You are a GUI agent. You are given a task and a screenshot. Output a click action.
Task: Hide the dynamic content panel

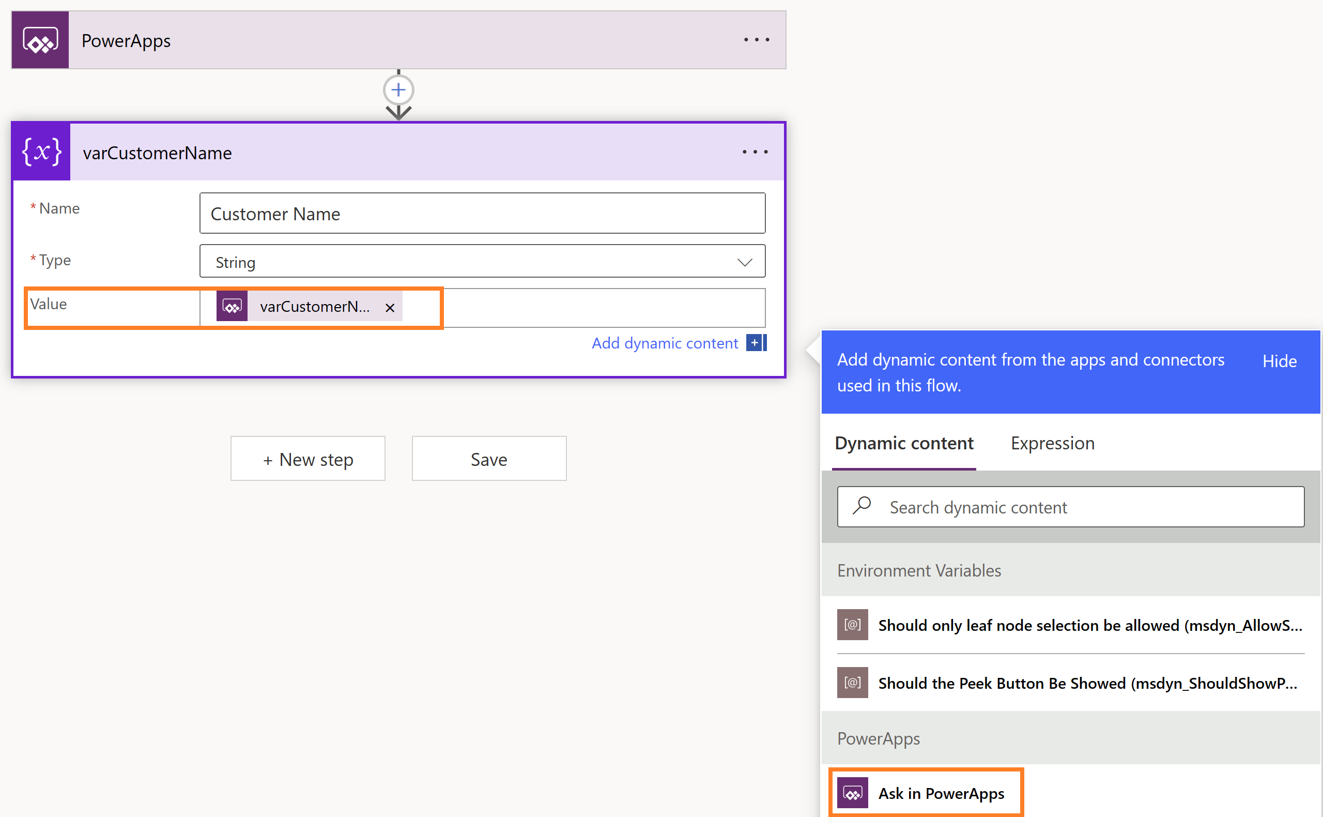pos(1279,361)
